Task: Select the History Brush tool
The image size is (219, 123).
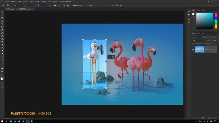Action: pyautogui.click(x=2, y=42)
